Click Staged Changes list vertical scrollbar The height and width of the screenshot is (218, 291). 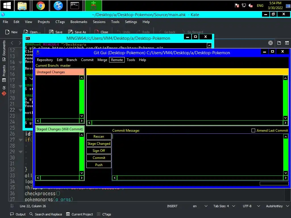[82, 154]
